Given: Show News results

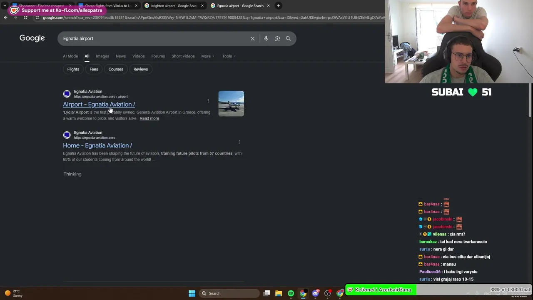Looking at the screenshot, I should click(x=121, y=56).
